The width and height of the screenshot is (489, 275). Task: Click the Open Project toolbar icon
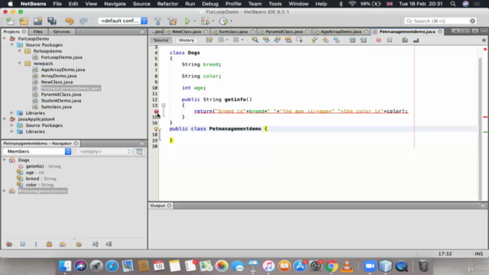[37, 21]
